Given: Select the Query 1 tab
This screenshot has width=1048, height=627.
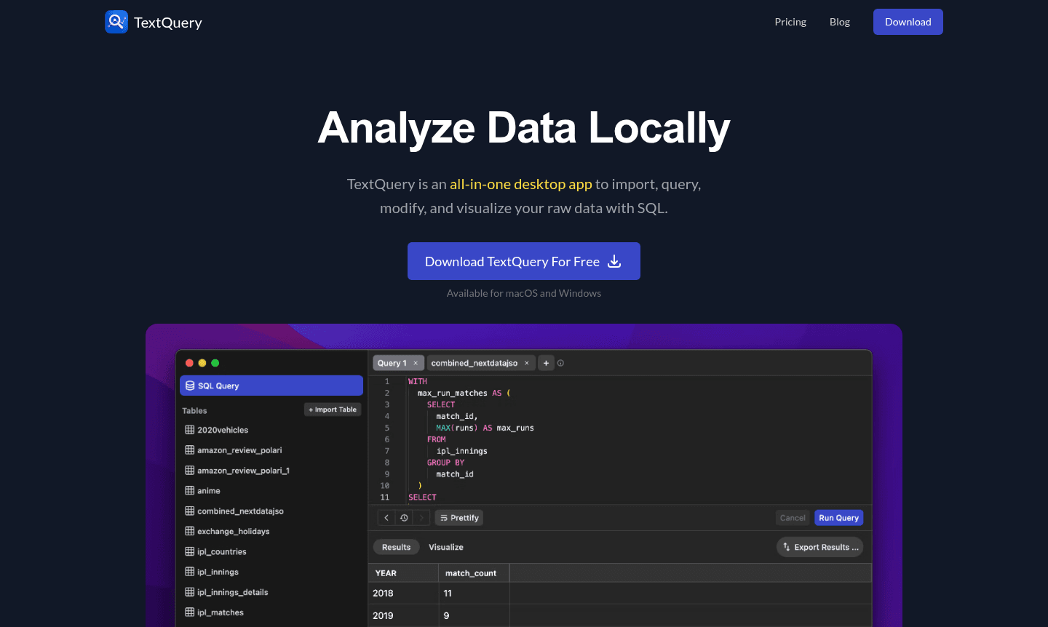Looking at the screenshot, I should coord(393,362).
